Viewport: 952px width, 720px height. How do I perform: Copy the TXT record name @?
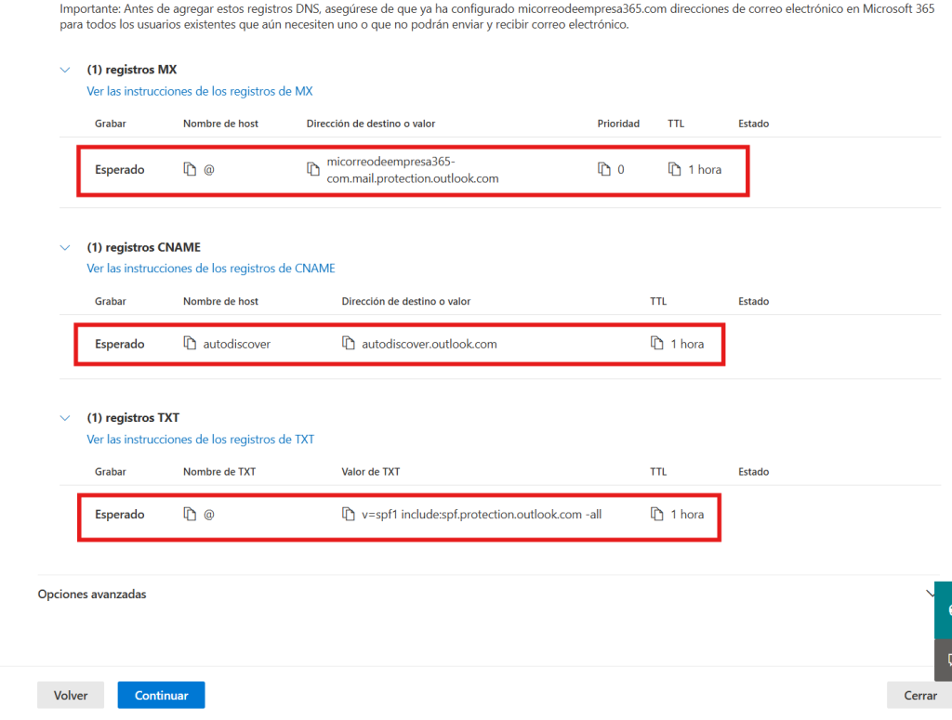coord(190,514)
